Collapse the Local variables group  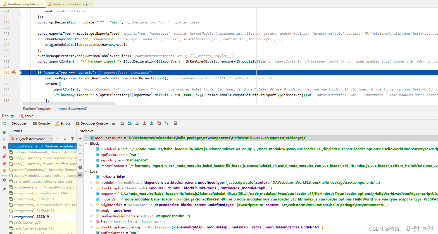[86, 171]
